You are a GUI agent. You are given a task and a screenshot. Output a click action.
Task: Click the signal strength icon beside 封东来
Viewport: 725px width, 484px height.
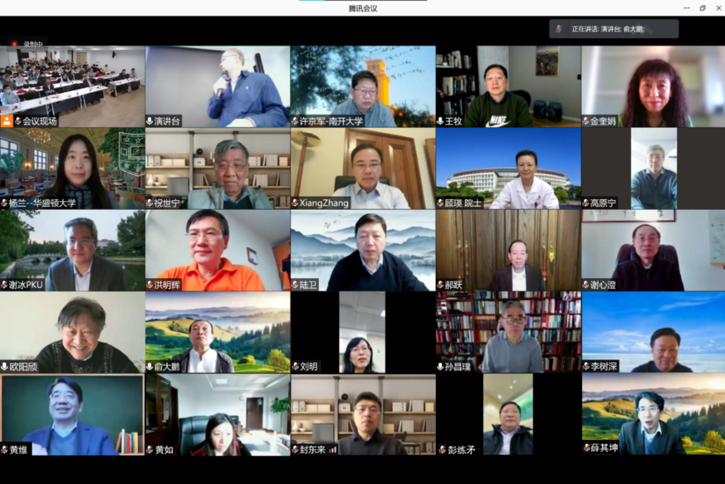[333, 449]
